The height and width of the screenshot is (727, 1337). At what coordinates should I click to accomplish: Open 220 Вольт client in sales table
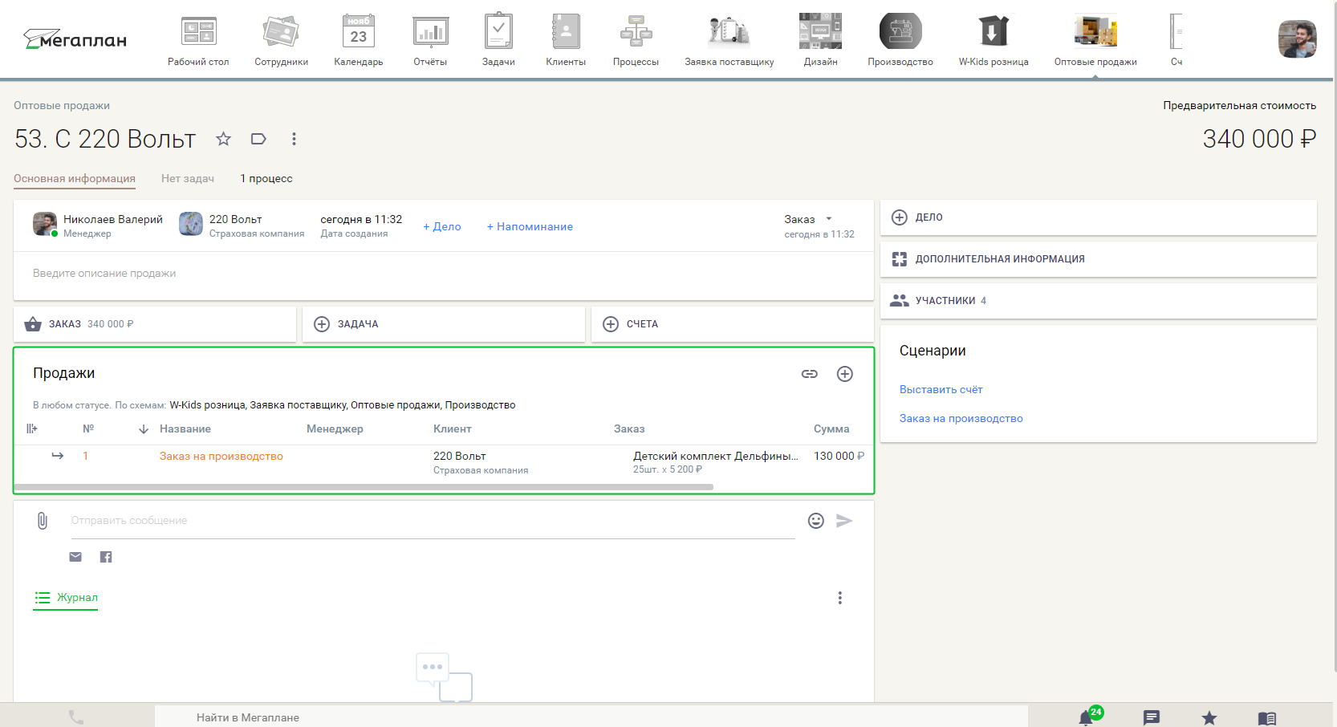(460, 456)
